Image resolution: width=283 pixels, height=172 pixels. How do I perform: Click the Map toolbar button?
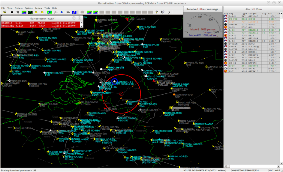[x=67, y=12]
